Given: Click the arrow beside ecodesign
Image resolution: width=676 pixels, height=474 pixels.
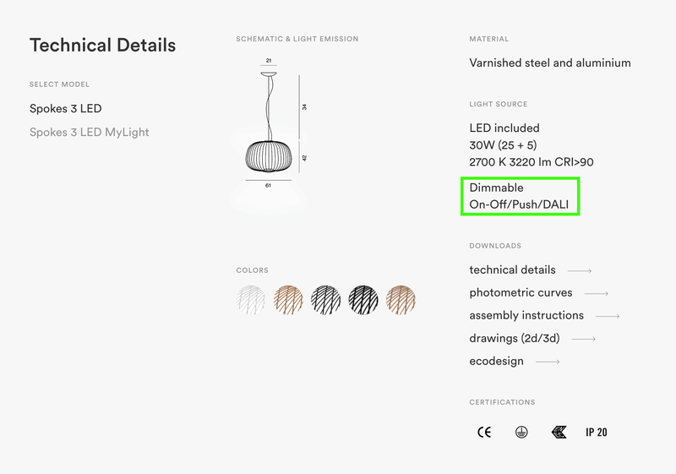Looking at the screenshot, I should tap(548, 362).
